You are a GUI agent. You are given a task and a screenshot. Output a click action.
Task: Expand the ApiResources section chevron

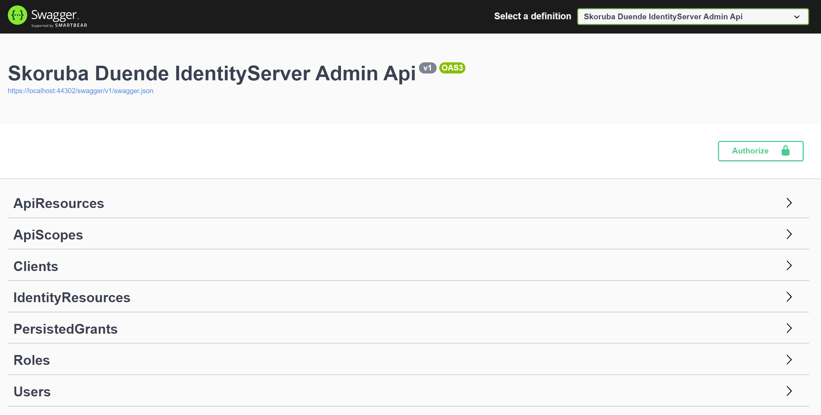[789, 203]
